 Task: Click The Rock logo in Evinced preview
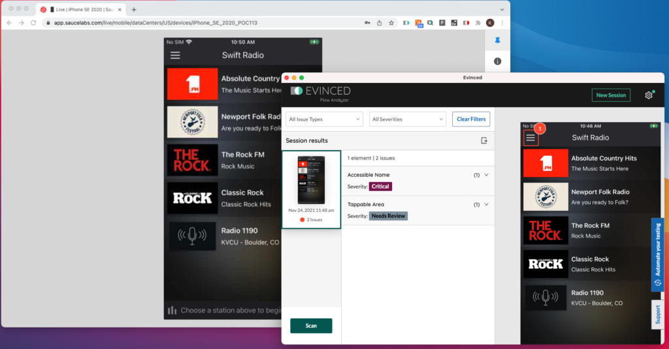[546, 230]
